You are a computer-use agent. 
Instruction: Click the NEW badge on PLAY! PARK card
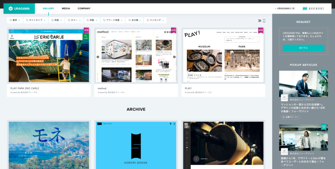86,30
